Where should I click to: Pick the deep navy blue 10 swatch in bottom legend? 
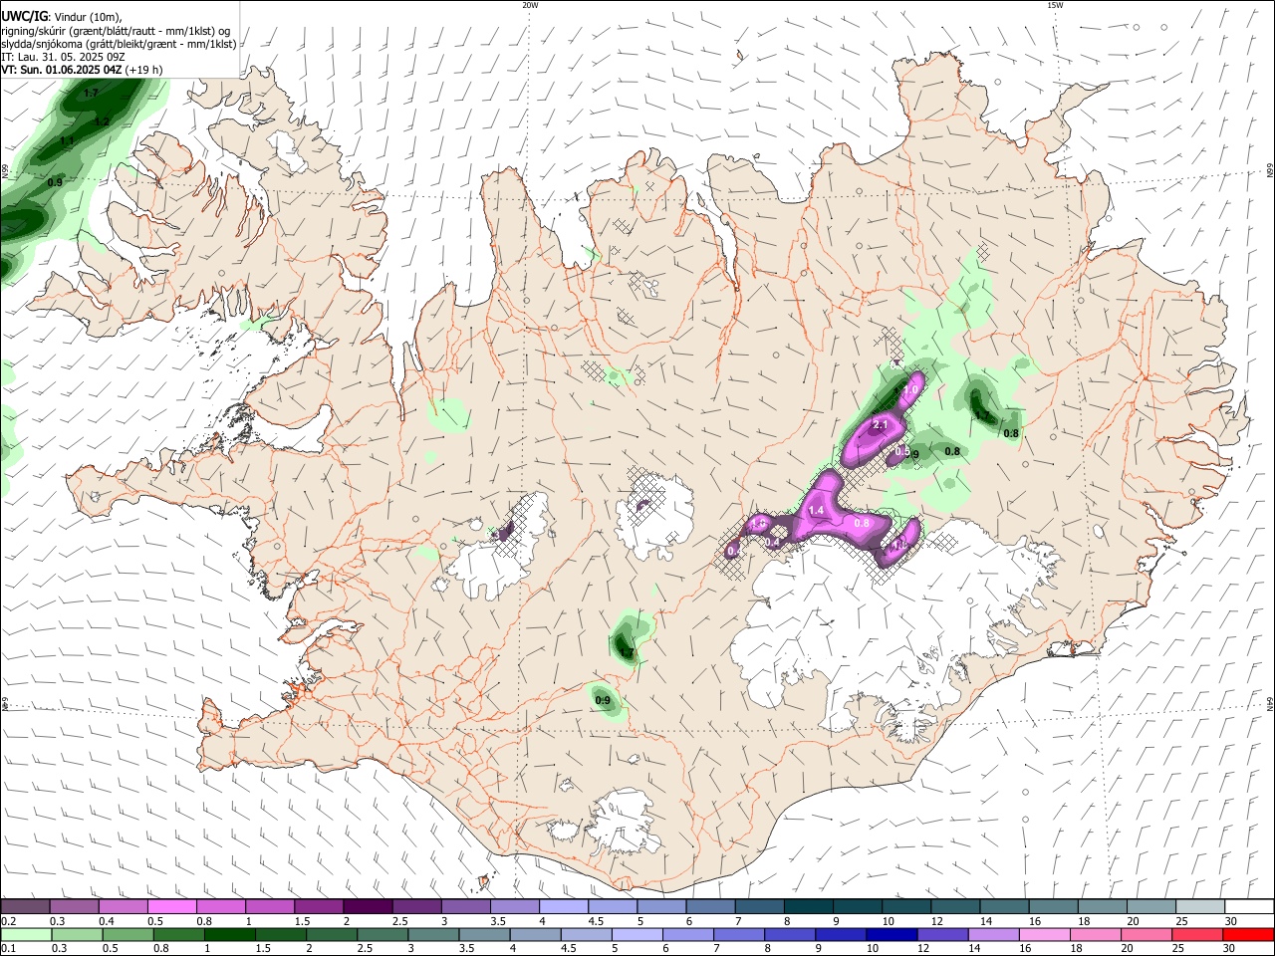(x=891, y=935)
